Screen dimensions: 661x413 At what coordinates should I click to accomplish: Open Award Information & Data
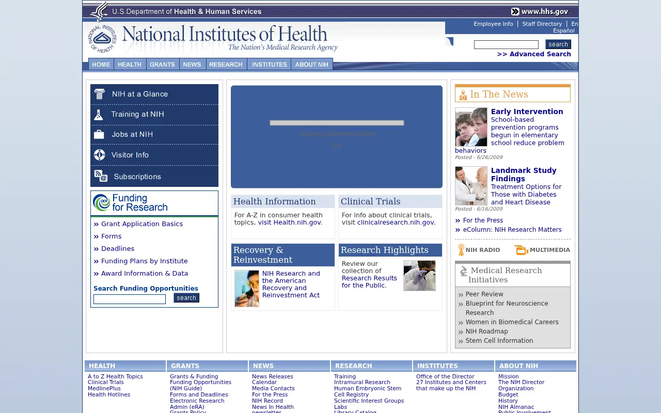pos(145,273)
